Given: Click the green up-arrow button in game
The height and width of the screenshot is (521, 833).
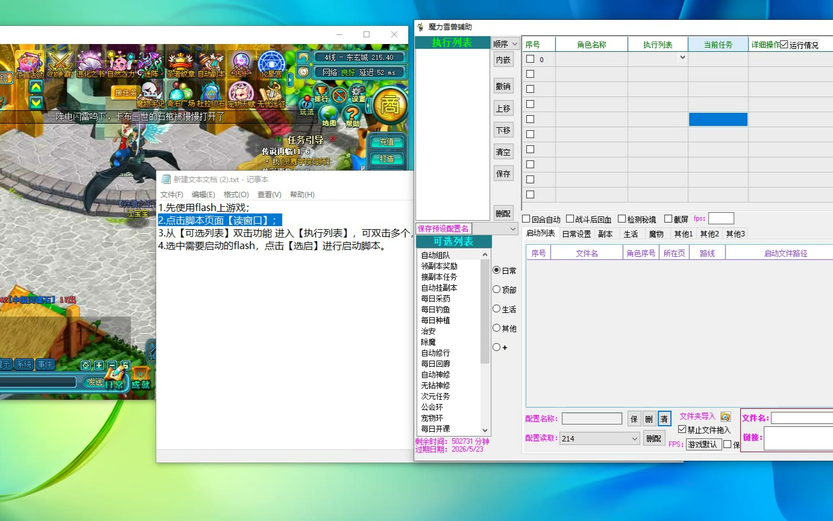Looking at the screenshot, I should coord(36,87).
